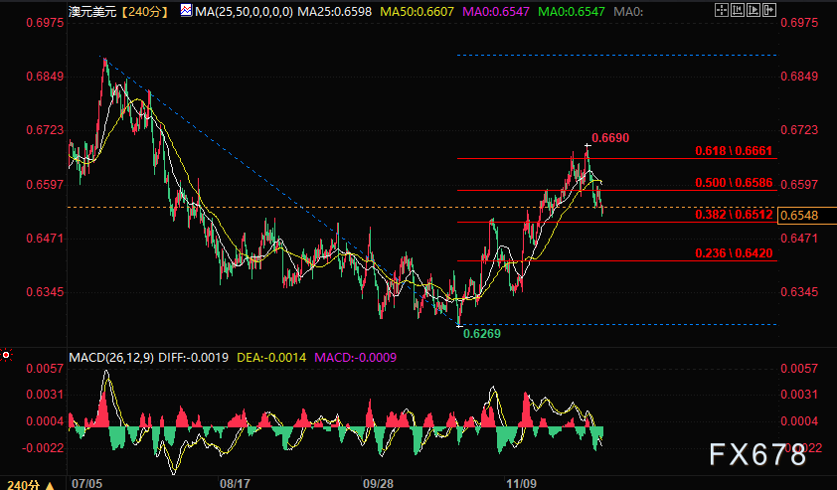837x490 pixels.
Task: Click the compress chart axis icon
Action: [738, 10]
